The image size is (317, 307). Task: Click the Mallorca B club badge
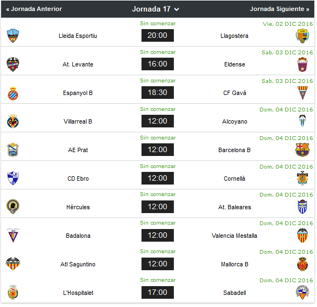[302, 264]
